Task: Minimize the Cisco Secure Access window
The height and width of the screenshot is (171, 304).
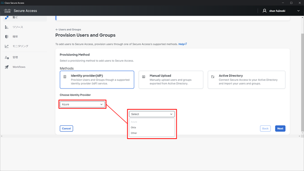Action: click(x=283, y=3)
